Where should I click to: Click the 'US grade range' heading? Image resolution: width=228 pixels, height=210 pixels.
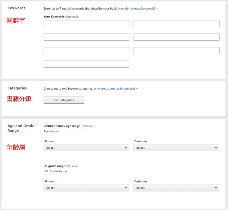click(54, 166)
